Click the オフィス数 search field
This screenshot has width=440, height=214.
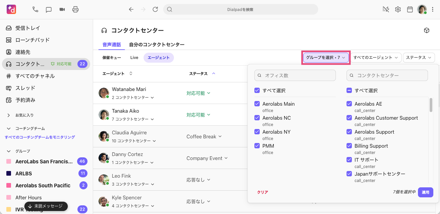point(295,75)
